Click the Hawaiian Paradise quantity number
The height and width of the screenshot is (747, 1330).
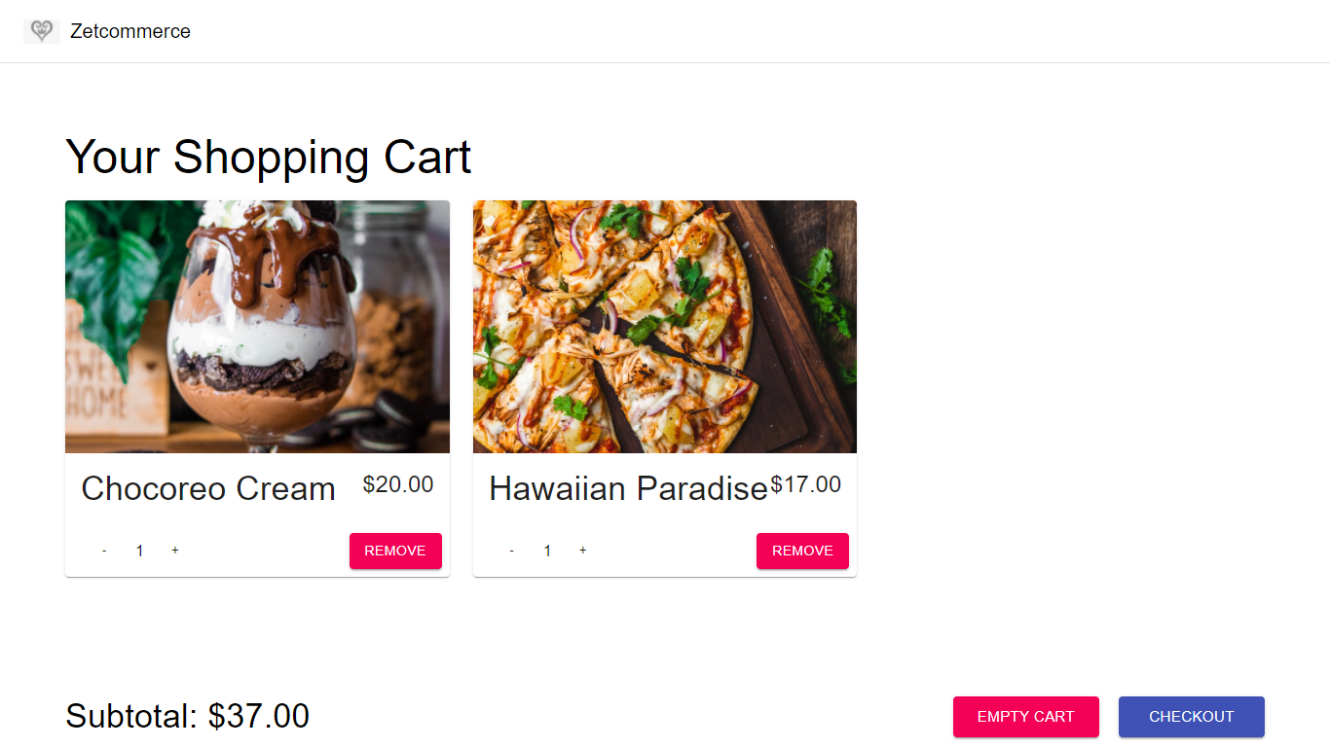coord(547,551)
